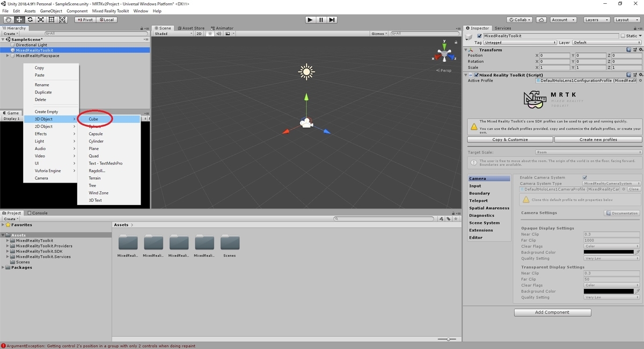Screen dimensions: 644x349
Task: Click the Opaque Background Color swatch
Action: click(609, 252)
